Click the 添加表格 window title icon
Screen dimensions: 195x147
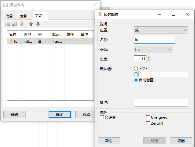click(x=5, y=5)
